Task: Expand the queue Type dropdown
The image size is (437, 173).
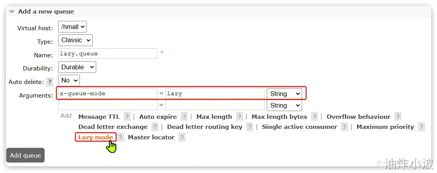Action: pyautogui.click(x=75, y=40)
